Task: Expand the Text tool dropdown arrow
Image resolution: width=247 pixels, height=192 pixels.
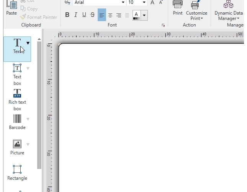Action: pyautogui.click(x=28, y=43)
